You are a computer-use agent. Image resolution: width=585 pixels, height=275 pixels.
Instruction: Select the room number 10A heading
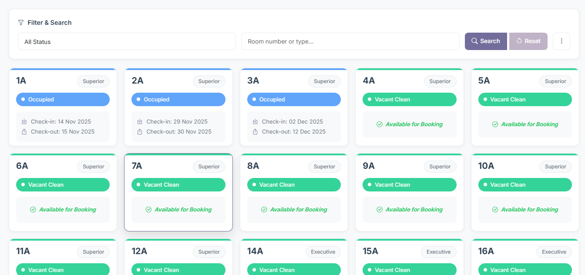click(486, 166)
